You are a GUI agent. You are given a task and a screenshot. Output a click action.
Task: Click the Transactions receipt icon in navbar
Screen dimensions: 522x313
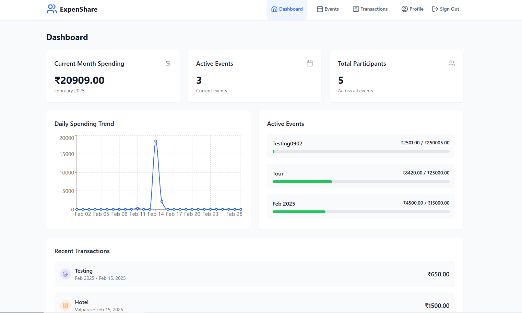356,9
